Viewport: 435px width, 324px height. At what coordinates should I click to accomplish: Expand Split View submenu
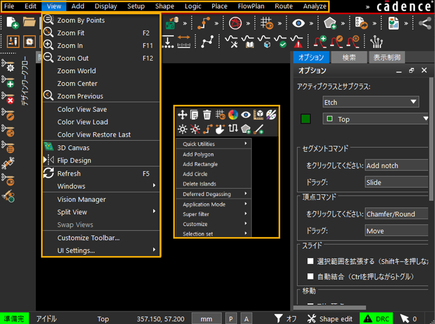(101, 212)
